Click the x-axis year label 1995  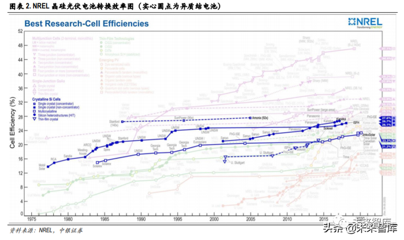178,219
